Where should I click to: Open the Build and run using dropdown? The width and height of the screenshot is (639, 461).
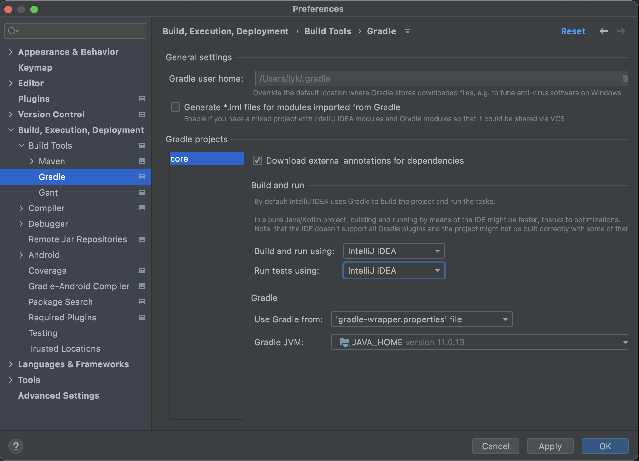(x=394, y=251)
